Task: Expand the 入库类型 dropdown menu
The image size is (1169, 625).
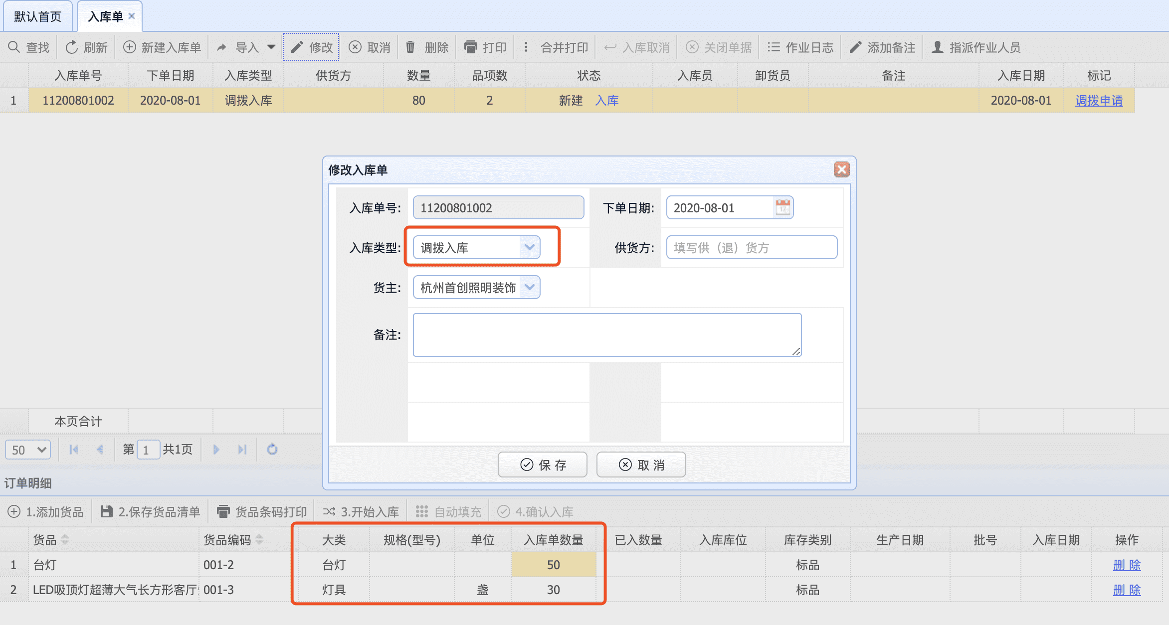Action: [529, 247]
